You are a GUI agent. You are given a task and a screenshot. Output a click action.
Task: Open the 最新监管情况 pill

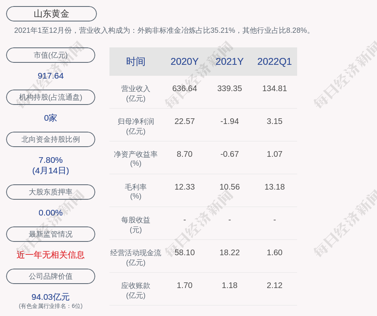coord(51,234)
